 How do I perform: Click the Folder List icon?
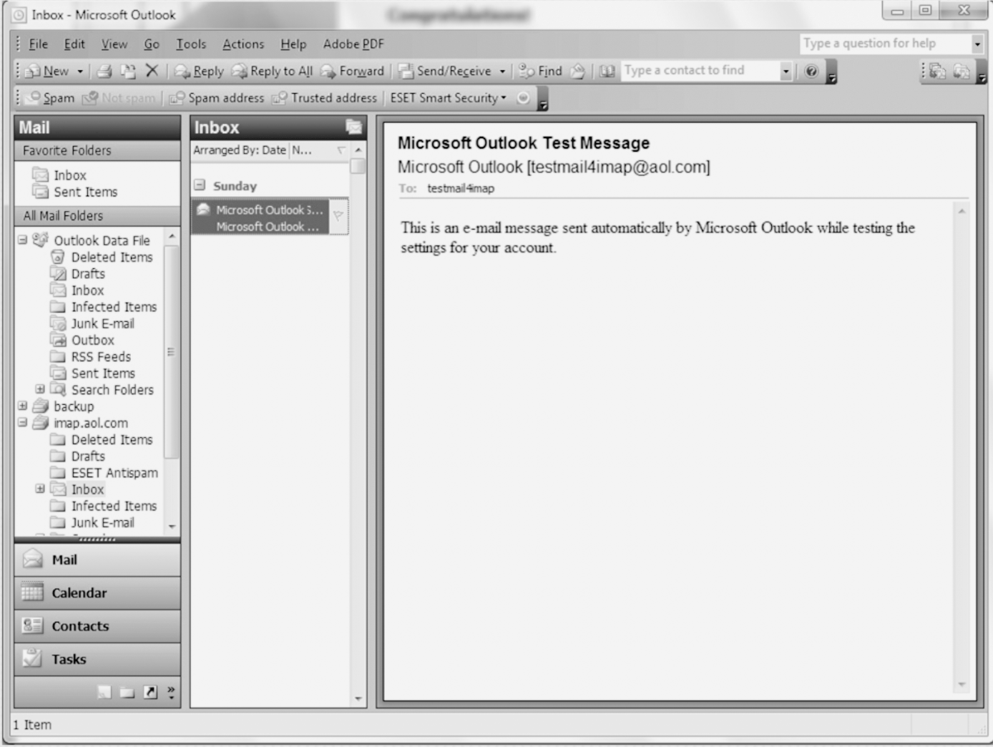127,692
